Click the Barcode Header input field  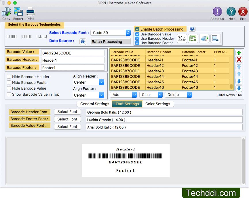pos(73,60)
